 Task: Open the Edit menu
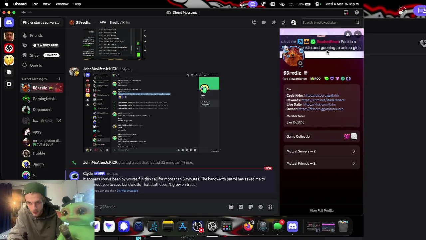click(x=35, y=4)
